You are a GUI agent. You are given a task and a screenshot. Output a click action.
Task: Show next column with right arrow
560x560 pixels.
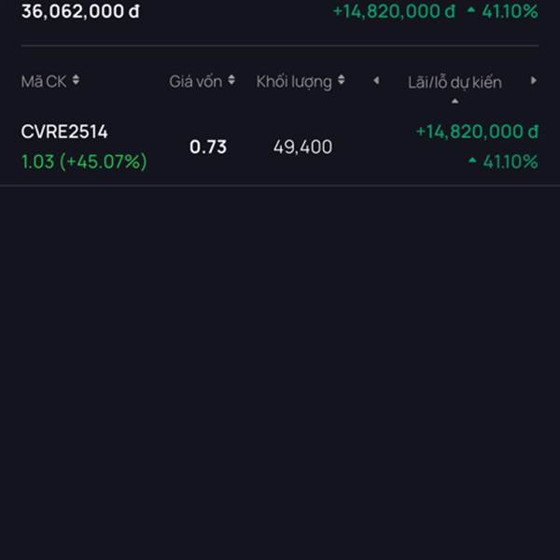(x=534, y=80)
